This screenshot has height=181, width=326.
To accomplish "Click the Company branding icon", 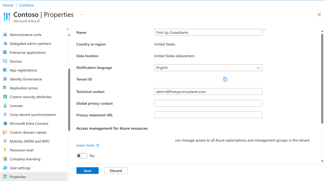I will tap(5, 159).
